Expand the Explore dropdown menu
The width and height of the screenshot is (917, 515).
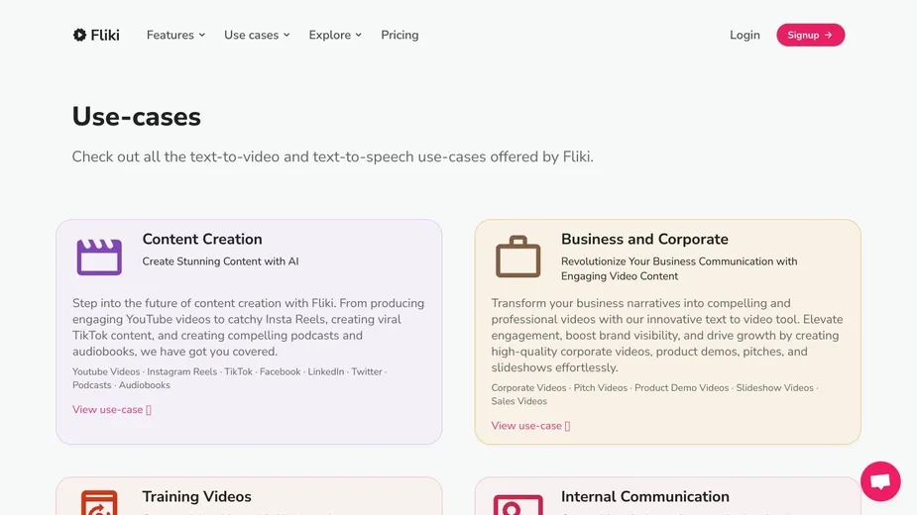[x=335, y=35]
